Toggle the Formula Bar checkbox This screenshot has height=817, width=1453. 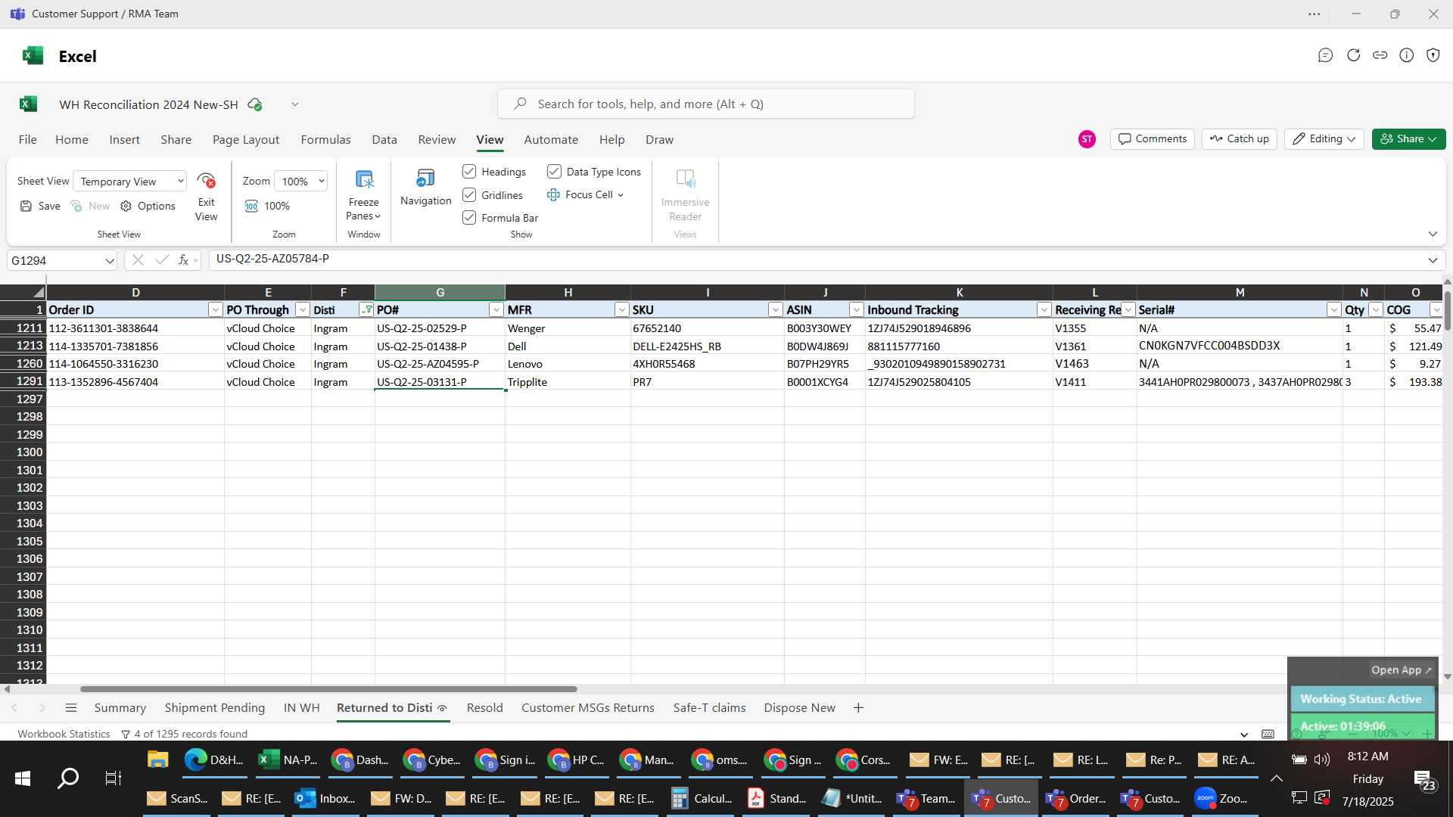click(x=469, y=218)
